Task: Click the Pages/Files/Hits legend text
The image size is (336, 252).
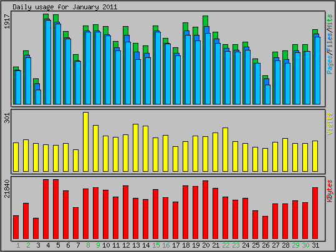Action: 330,44
